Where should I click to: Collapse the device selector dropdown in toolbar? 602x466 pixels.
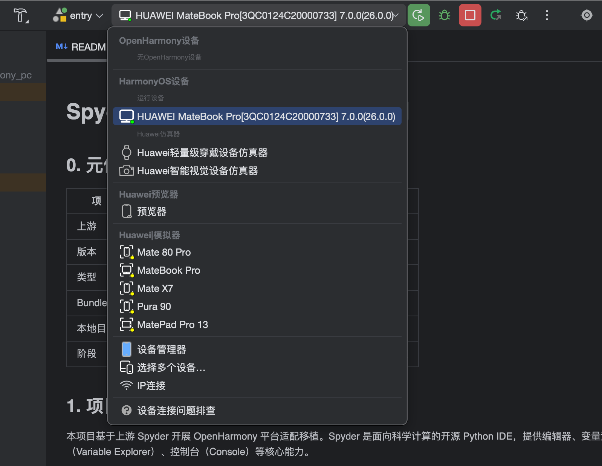tap(259, 15)
